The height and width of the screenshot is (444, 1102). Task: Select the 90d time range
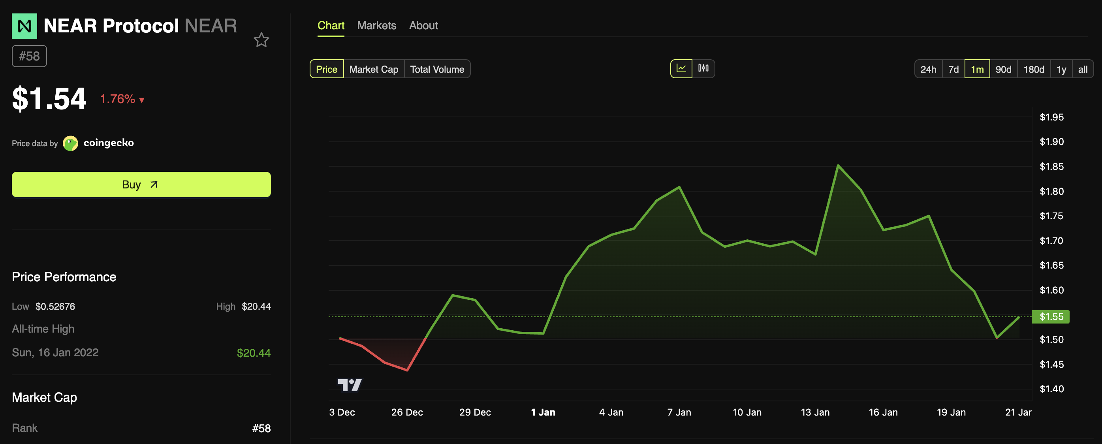pyautogui.click(x=1004, y=69)
